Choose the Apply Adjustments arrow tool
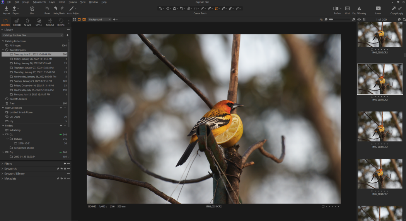The image size is (406, 221). (230, 8)
